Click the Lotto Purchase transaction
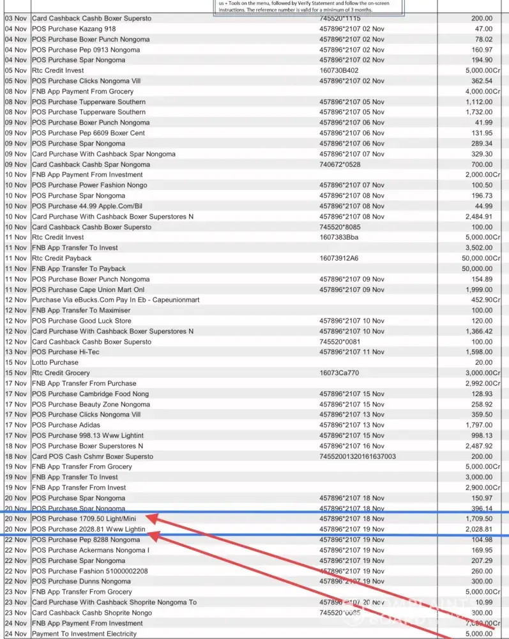This screenshot has width=509, height=639. [x=55, y=362]
